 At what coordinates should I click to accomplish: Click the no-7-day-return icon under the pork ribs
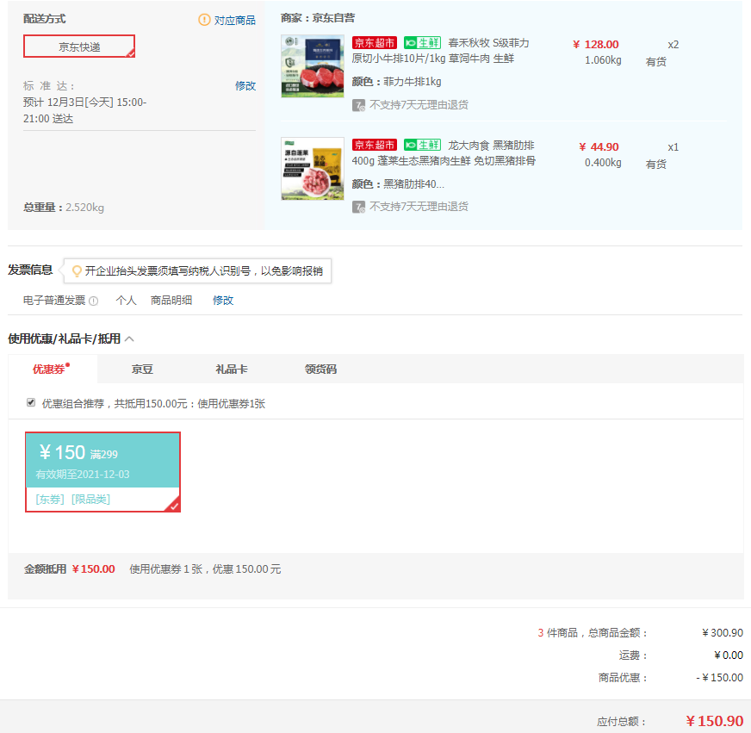point(359,207)
